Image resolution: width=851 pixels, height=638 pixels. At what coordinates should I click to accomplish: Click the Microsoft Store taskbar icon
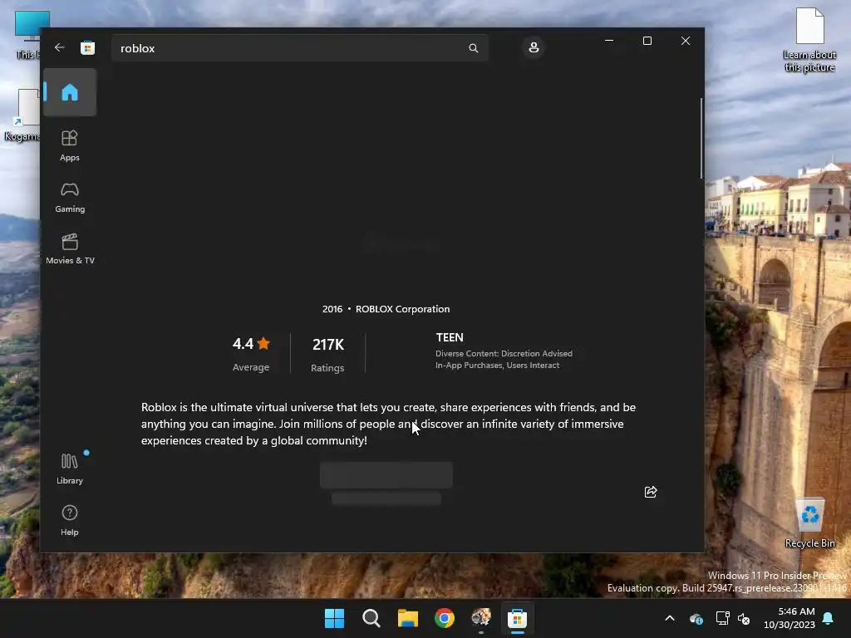coord(517,618)
